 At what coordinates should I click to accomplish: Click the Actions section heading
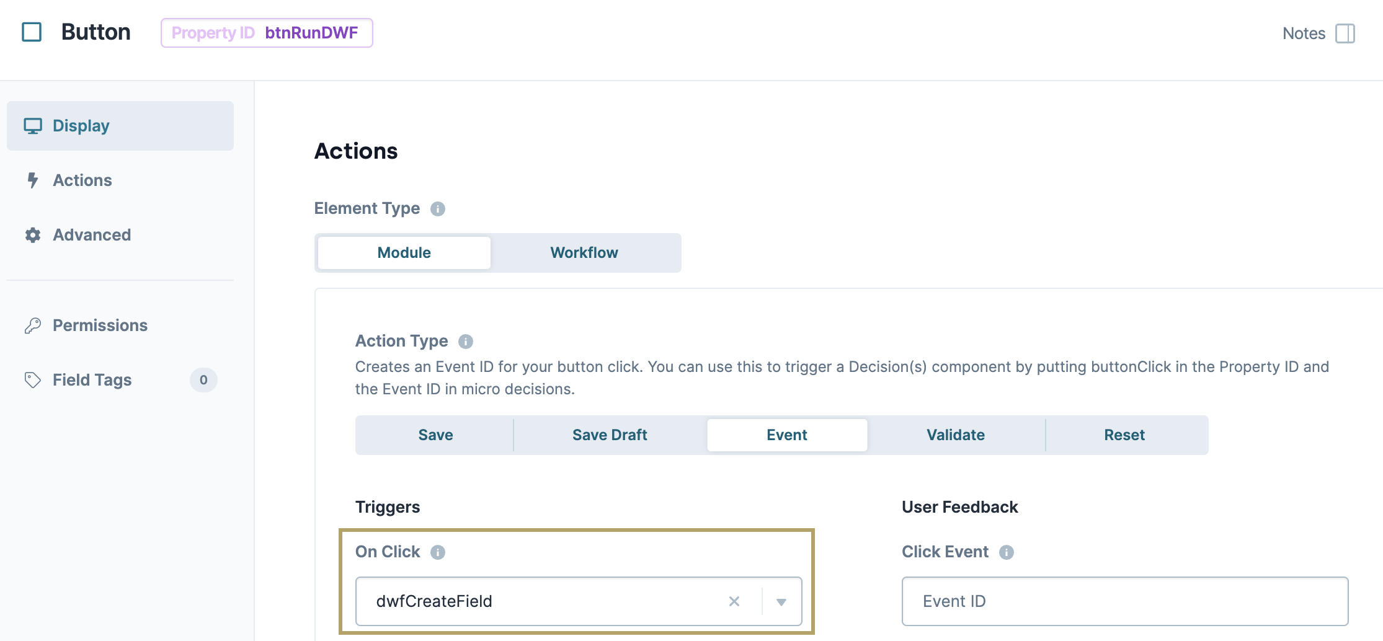[356, 151]
